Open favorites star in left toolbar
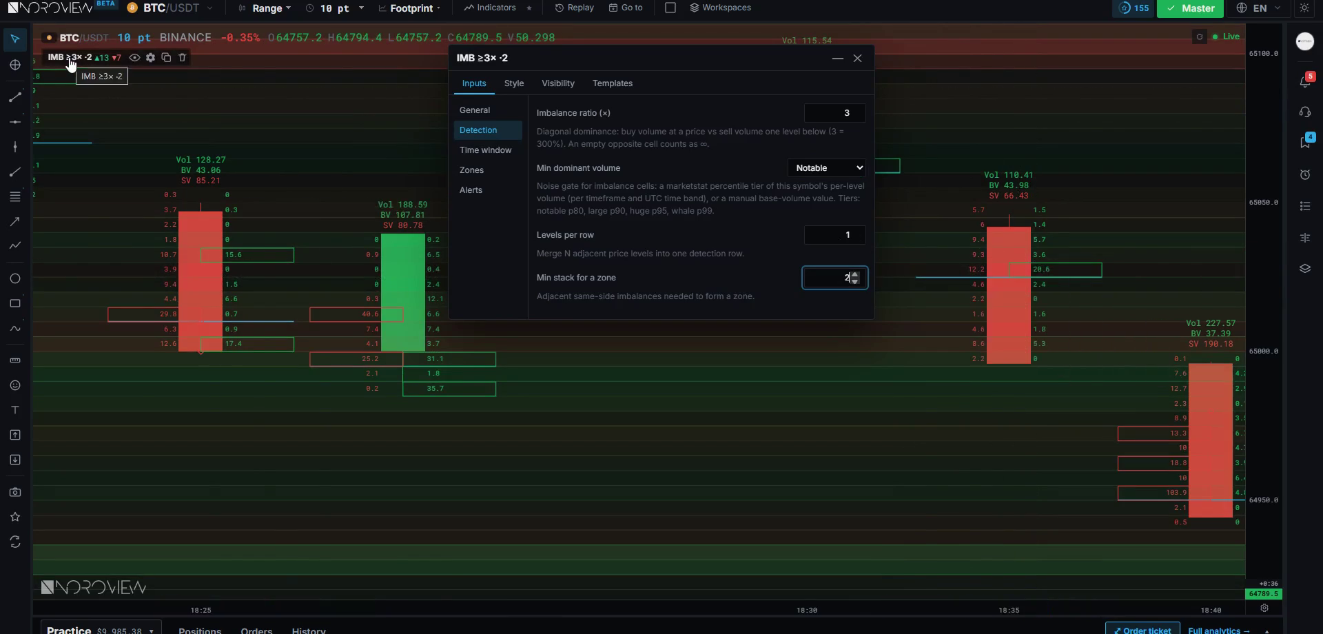 point(15,517)
